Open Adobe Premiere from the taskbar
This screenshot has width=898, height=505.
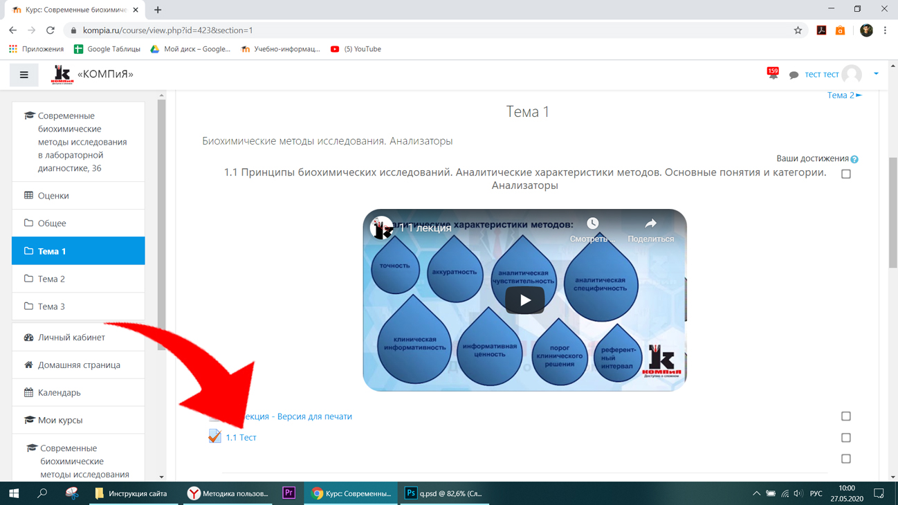289,493
